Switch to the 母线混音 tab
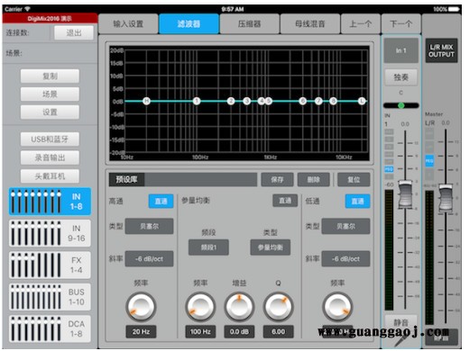This screenshot has width=469, height=351. click(310, 23)
